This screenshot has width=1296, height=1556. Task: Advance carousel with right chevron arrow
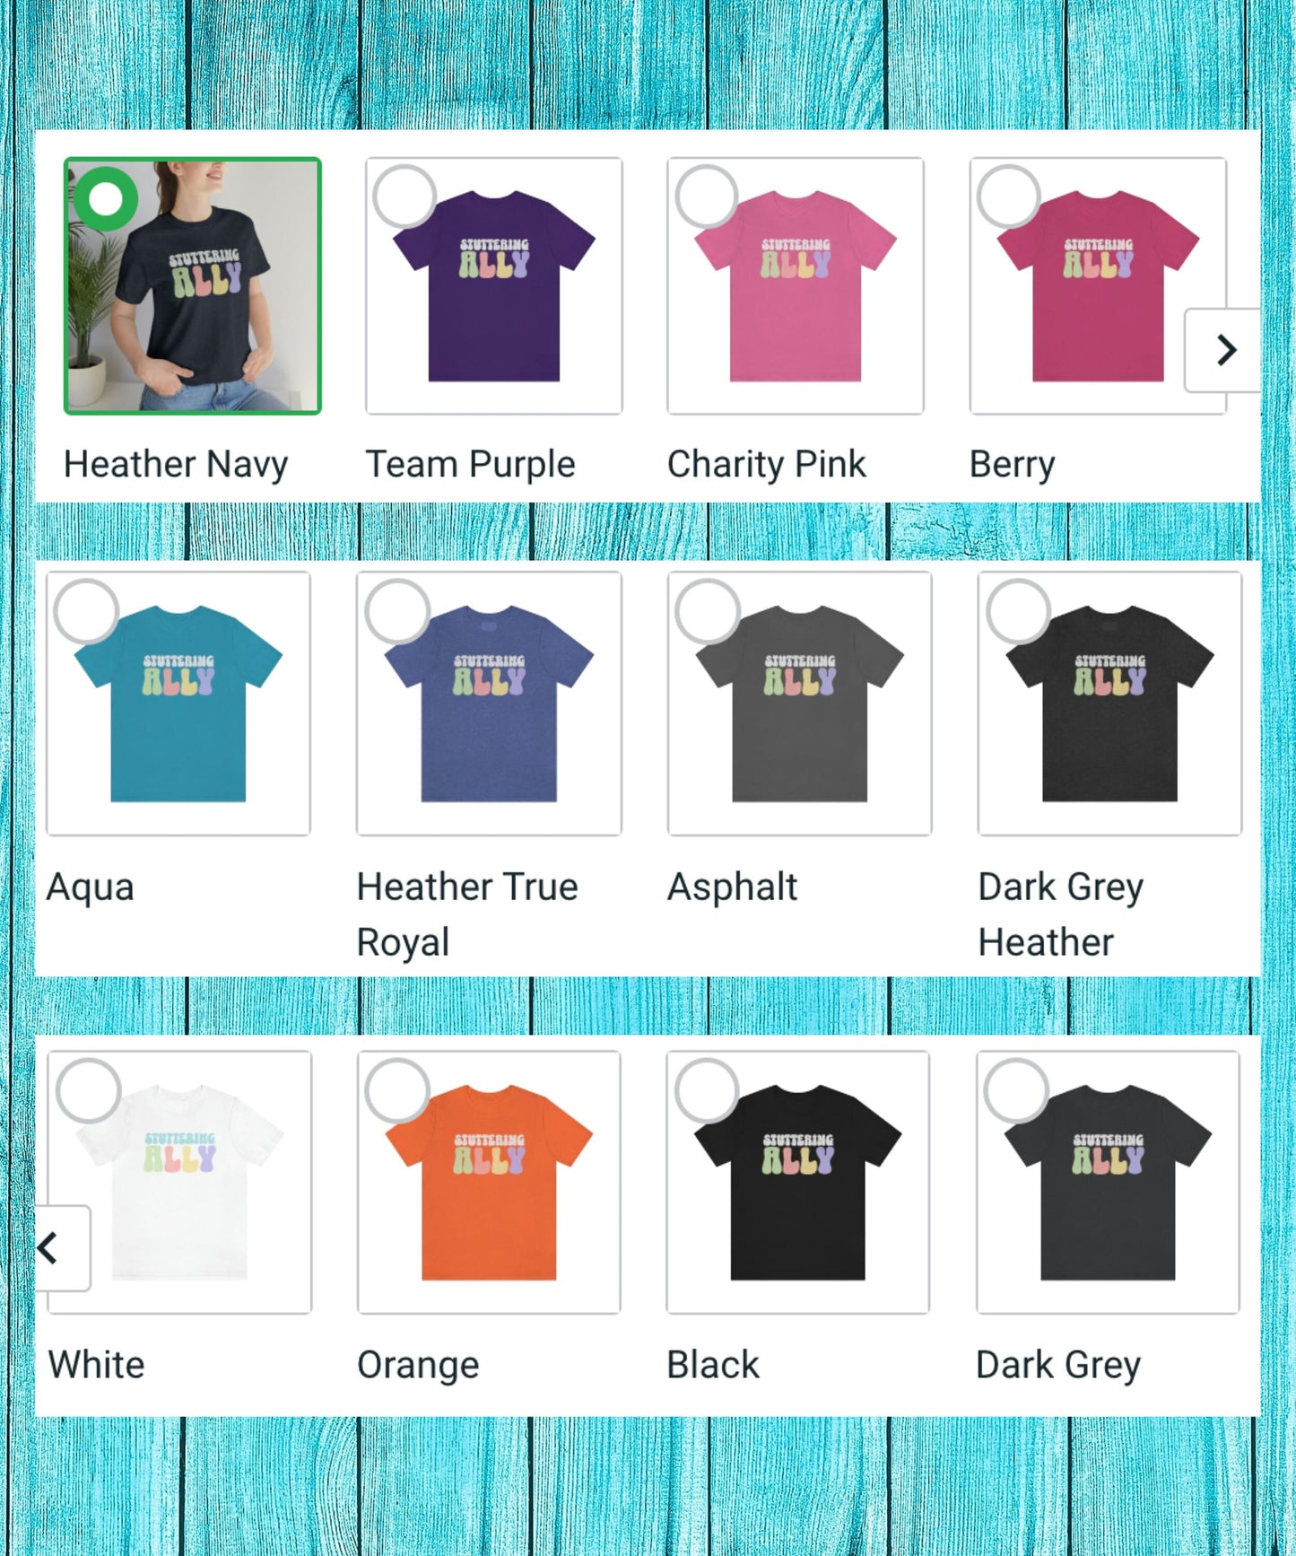[1225, 350]
